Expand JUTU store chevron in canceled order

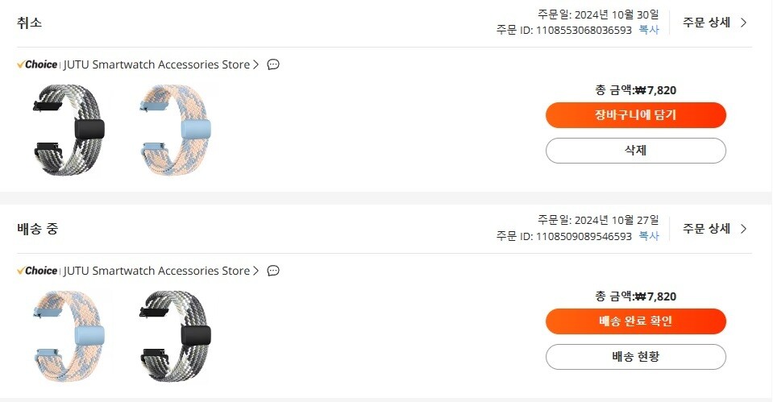[x=256, y=64]
